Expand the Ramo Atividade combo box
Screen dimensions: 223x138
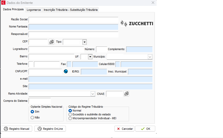coord(93,94)
